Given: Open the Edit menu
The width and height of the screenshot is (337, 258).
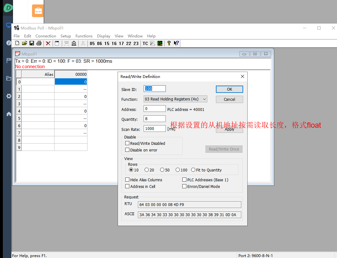Looking at the screenshot, I should click(x=28, y=36).
